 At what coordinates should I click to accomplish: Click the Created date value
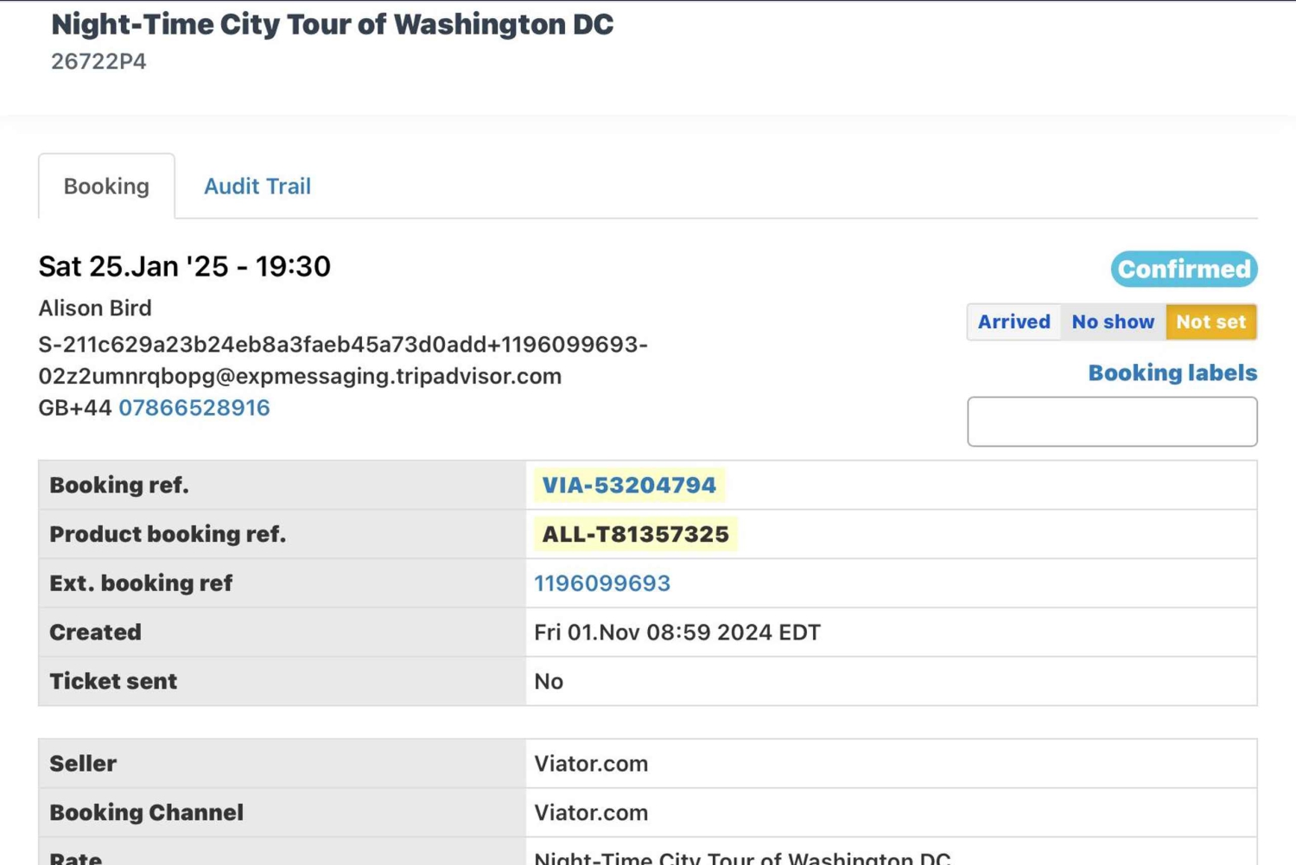pyautogui.click(x=677, y=633)
